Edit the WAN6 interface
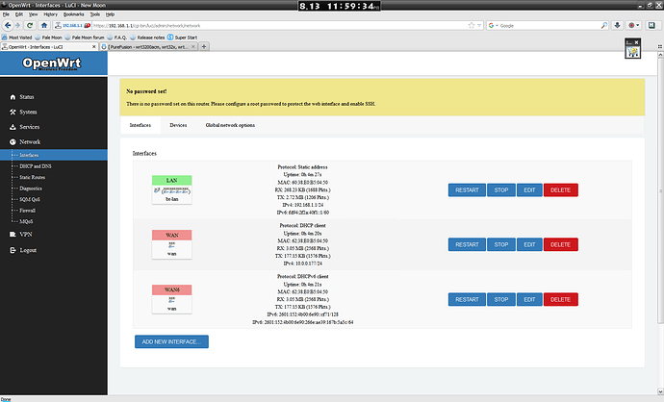Screen dimensions: 664x402 tap(529, 300)
